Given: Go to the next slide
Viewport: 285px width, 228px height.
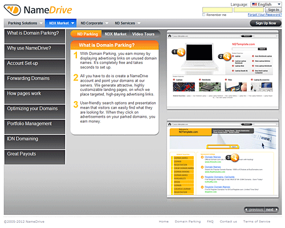Looking at the screenshot, I should (272, 210).
